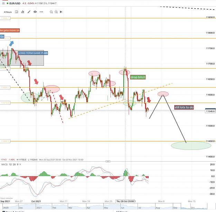Viewport: 216px width, 212px height.
Task: Remove the MACD indicator with its X
Action: pos(20,164)
